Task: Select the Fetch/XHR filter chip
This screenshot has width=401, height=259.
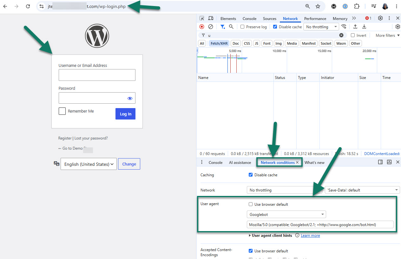Action: [x=219, y=43]
